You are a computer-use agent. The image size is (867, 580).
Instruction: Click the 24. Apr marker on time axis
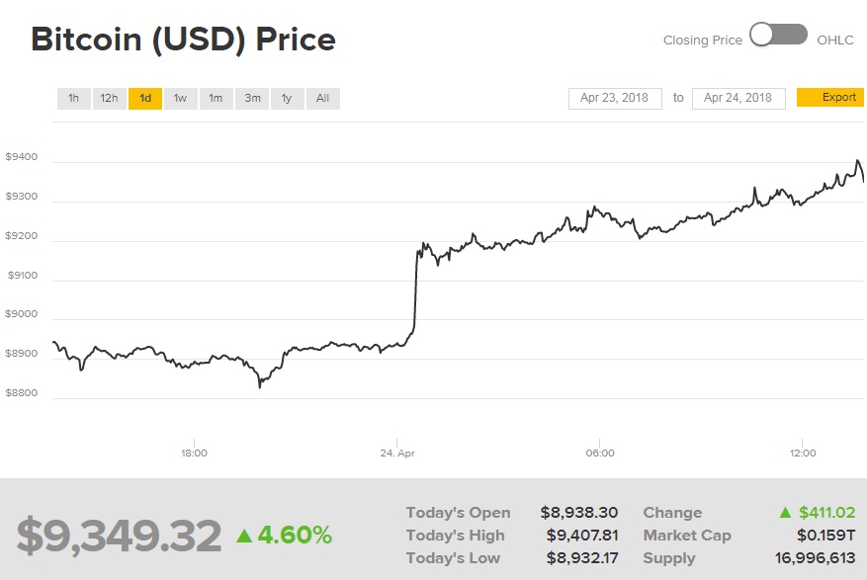(x=396, y=453)
